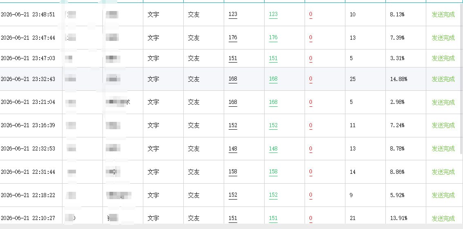
Task: Click 发送完成 status in the 23:48:51 row
Action: point(443,14)
